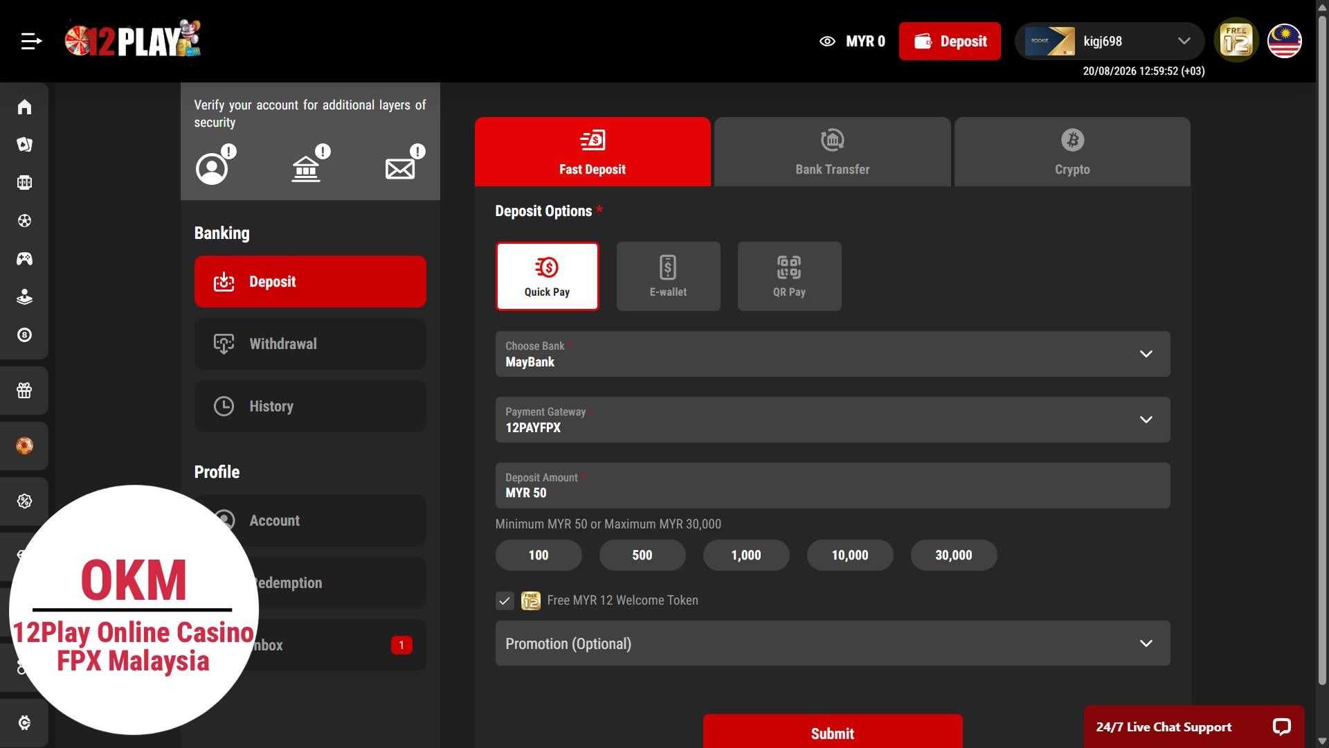Viewport: 1329px width, 748px height.
Task: Click the Free 12 token icon beside checkbox
Action: click(531, 600)
